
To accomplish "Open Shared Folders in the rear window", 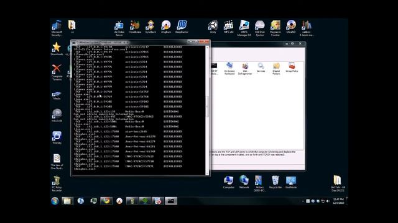I will pos(276,69).
